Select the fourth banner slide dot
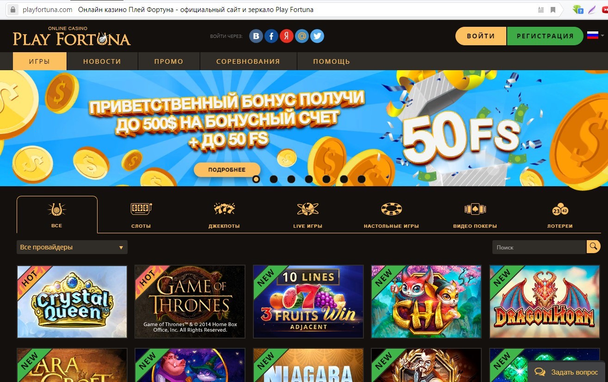 (x=309, y=179)
